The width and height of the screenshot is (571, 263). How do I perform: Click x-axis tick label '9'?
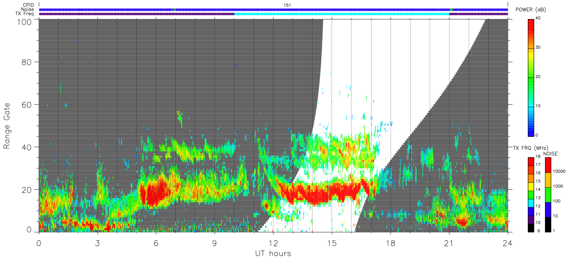214,243
